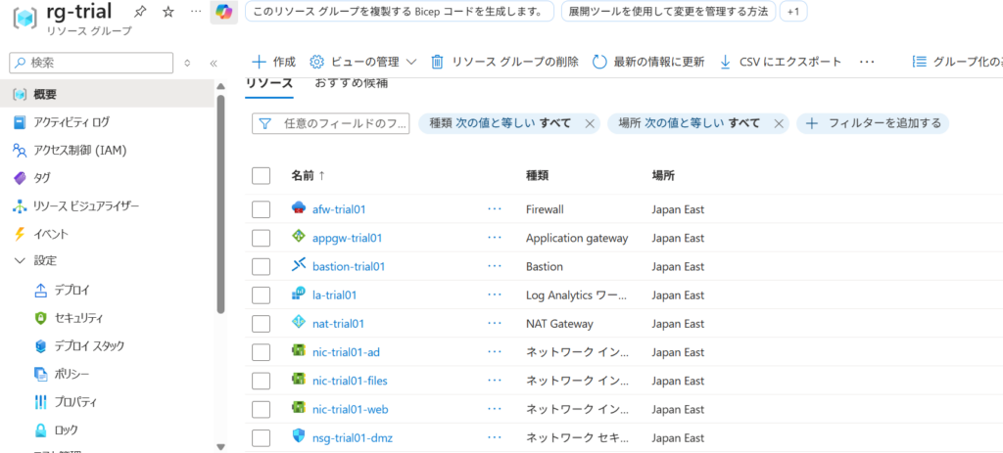
Task: Remove the 種類 filter with X
Action: [590, 123]
